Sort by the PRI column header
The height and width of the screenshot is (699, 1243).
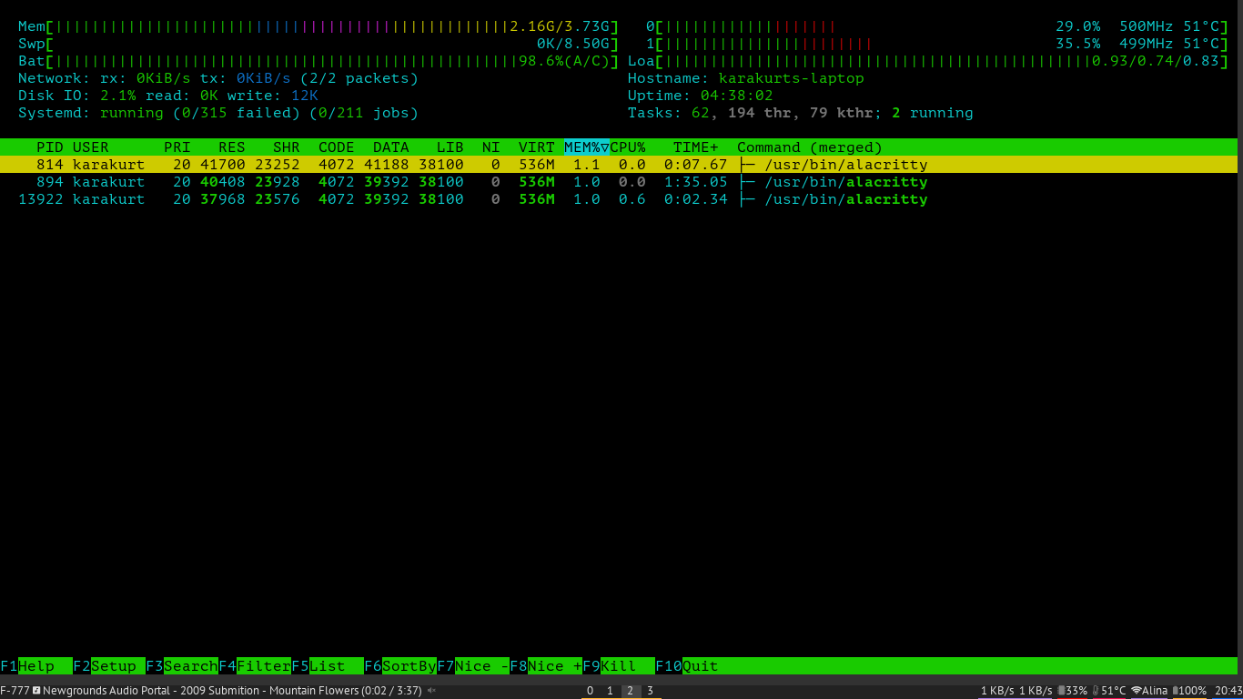(177, 147)
